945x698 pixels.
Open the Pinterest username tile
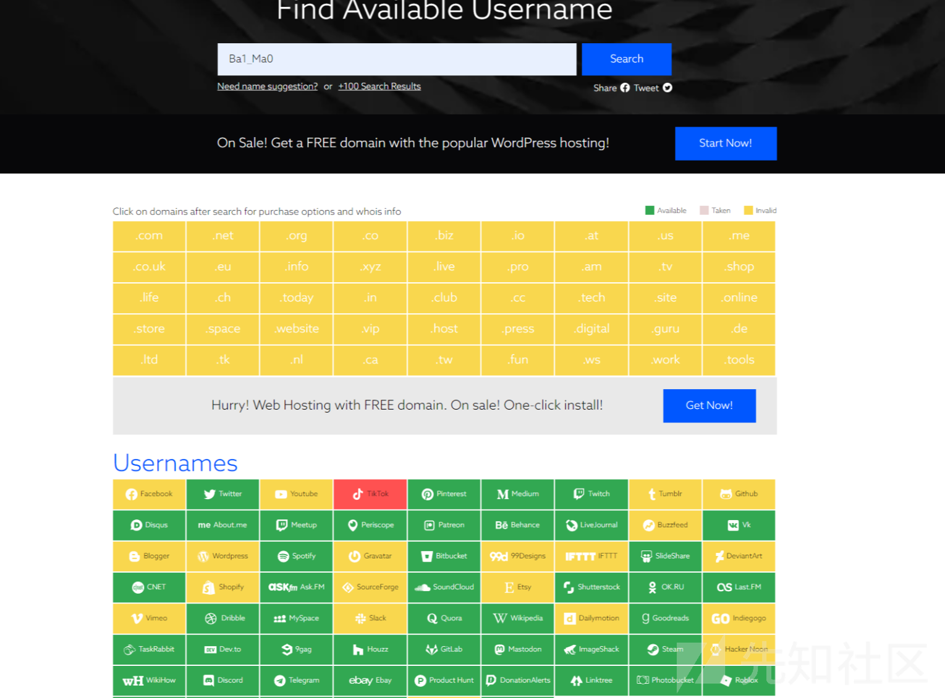[444, 494]
